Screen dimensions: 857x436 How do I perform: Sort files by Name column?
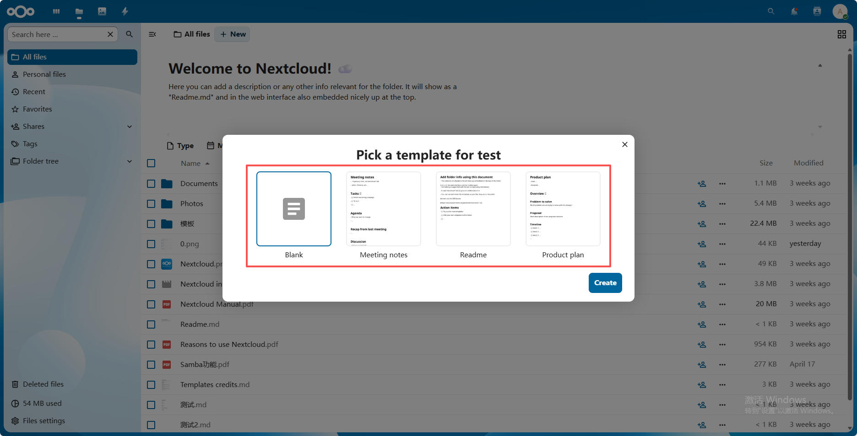point(195,164)
